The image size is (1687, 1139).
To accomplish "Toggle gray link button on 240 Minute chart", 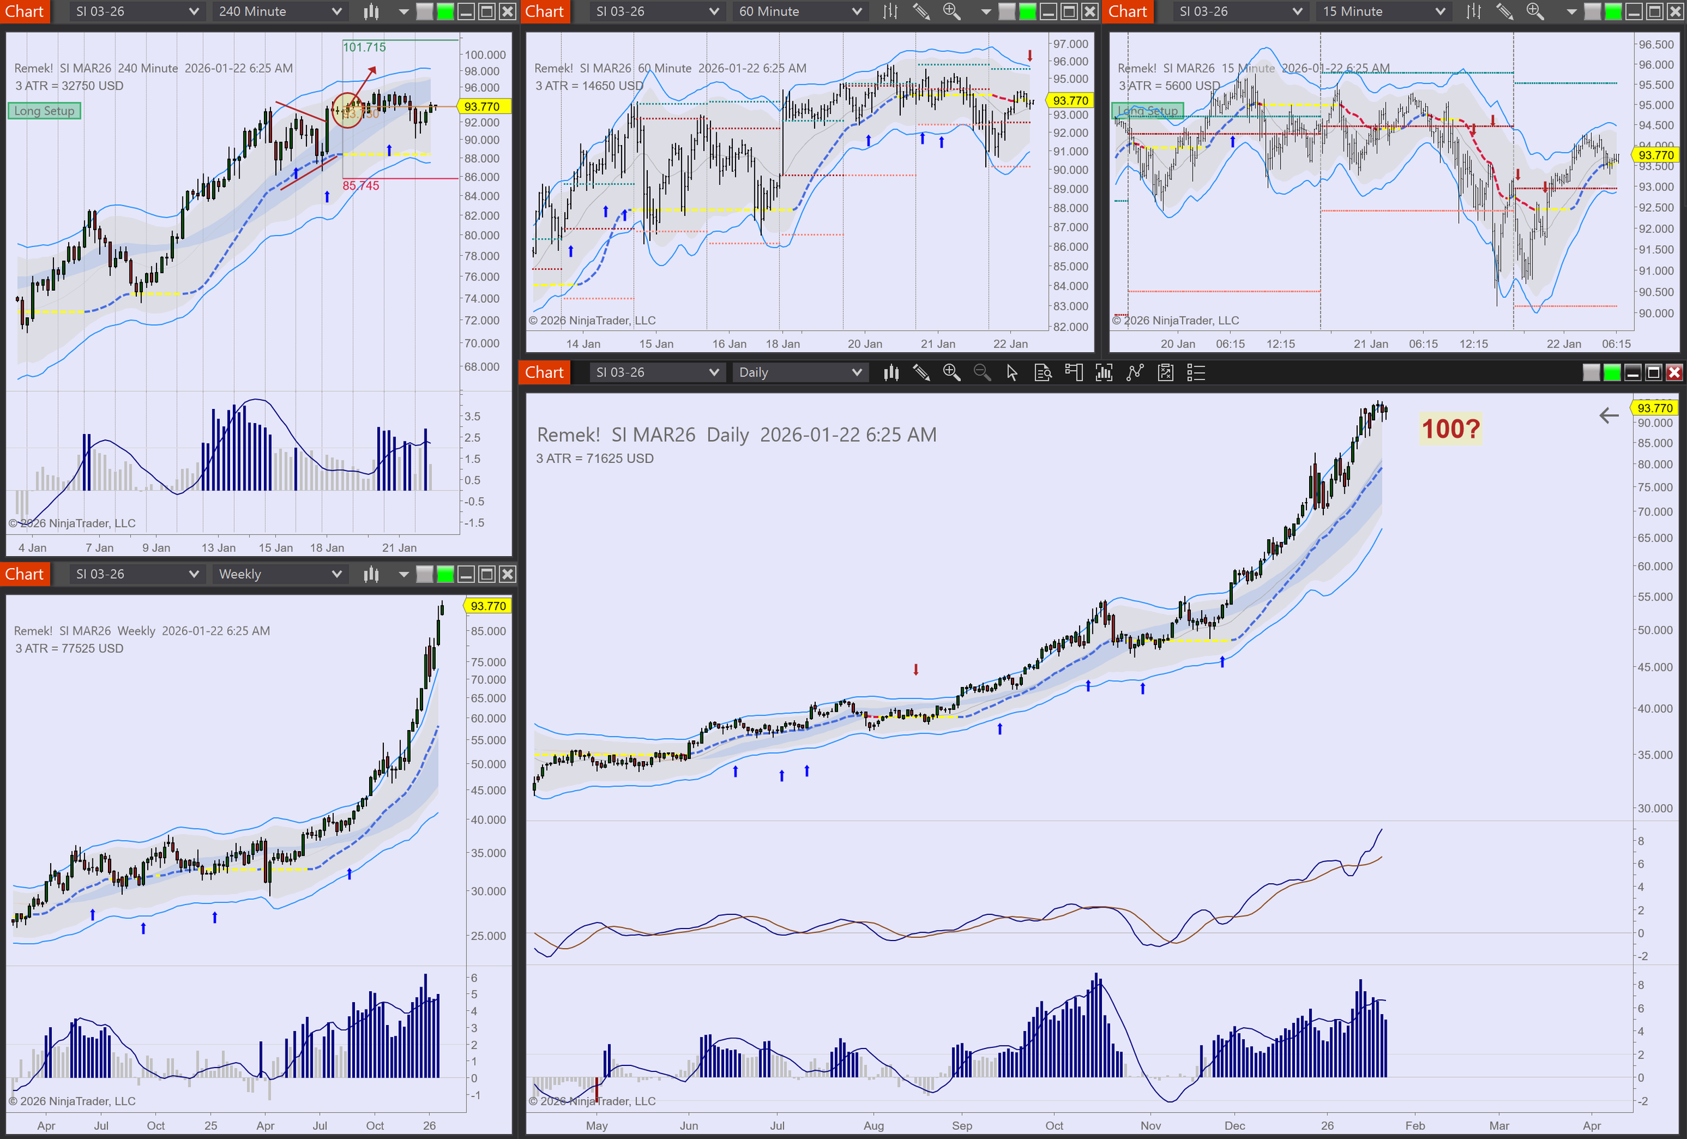I will [424, 11].
